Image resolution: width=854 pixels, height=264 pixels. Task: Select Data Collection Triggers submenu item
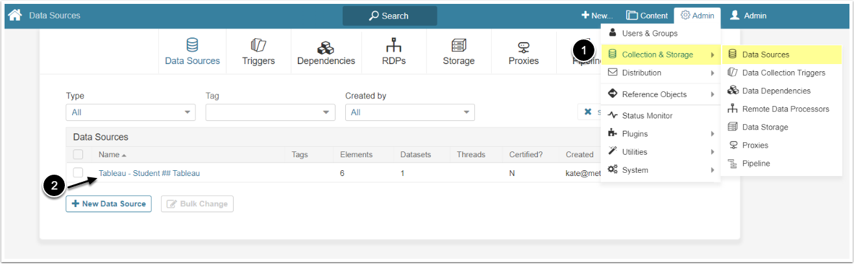pos(783,73)
